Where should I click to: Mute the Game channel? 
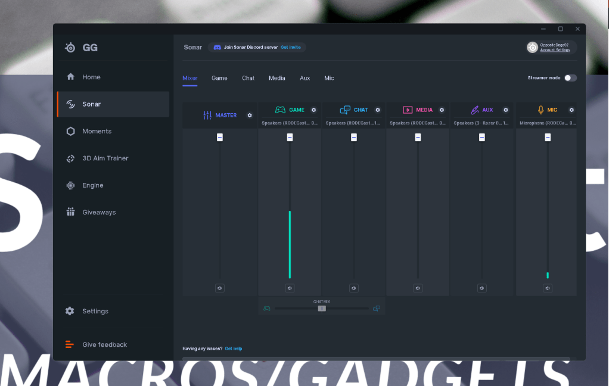[290, 288]
